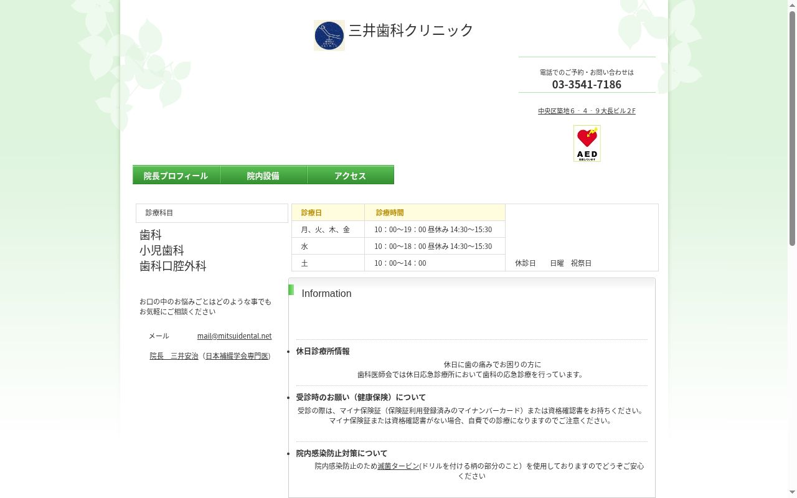Click the AED heart badge icon

(x=587, y=143)
